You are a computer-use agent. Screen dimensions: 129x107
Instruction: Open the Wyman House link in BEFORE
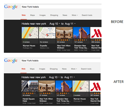[x=29, y=46]
